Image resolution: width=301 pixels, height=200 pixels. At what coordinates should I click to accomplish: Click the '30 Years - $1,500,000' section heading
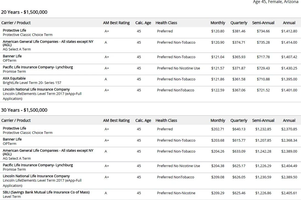(x=24, y=110)
